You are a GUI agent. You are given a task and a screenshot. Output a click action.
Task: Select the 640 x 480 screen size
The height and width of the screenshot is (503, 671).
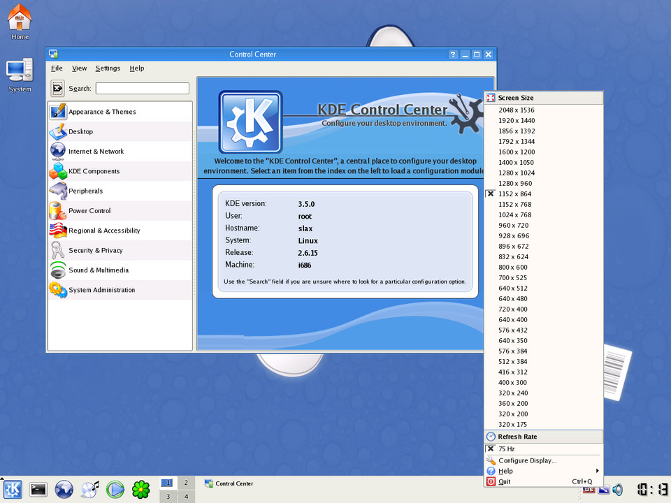[x=544, y=298]
